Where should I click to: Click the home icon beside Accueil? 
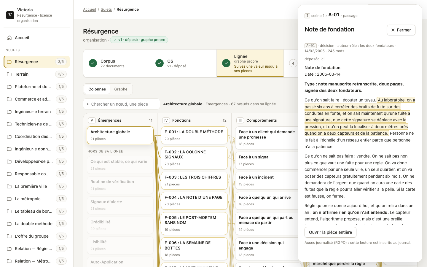click(x=9, y=38)
